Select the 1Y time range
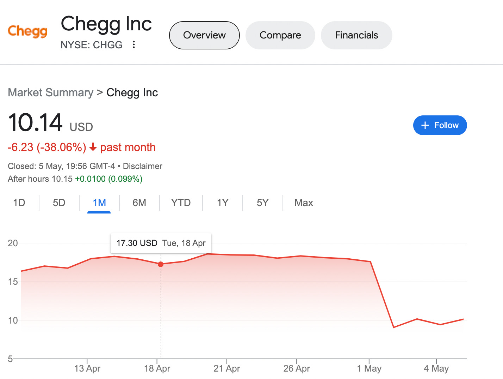This screenshot has width=503, height=379. [222, 203]
